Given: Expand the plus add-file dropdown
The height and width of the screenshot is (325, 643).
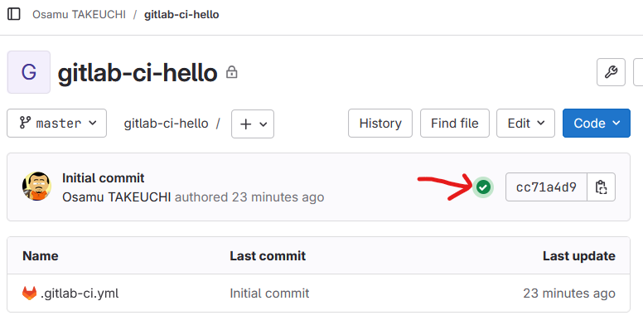Looking at the screenshot, I should pos(253,124).
